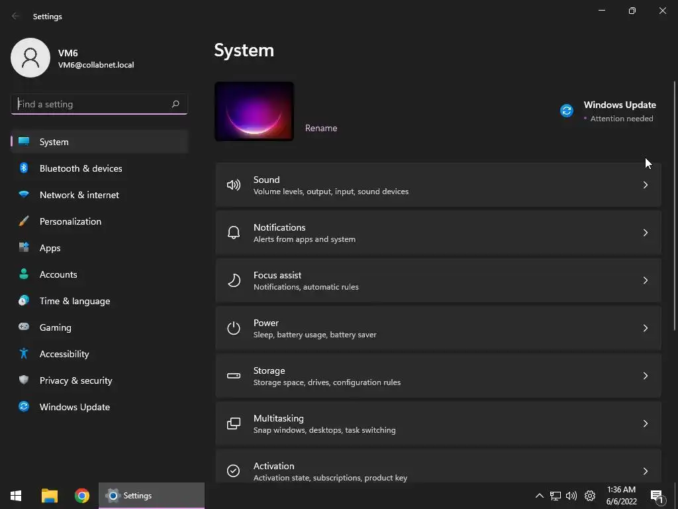The width and height of the screenshot is (678, 509).
Task: Click the bell icon in Notifications row
Action: (234, 233)
